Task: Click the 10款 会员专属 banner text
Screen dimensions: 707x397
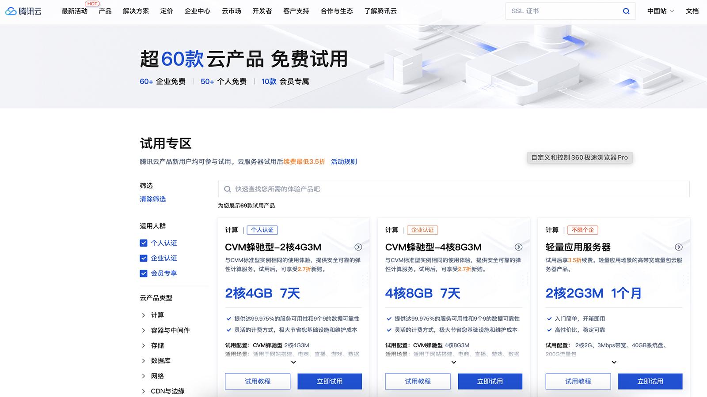Action: (x=285, y=82)
